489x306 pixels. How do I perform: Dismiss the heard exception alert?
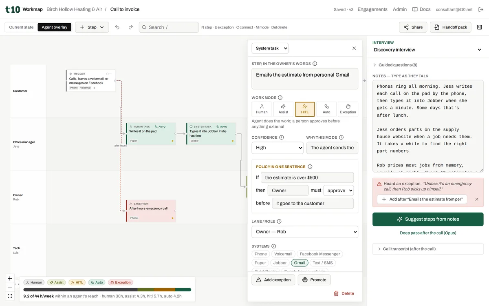coord(477,199)
